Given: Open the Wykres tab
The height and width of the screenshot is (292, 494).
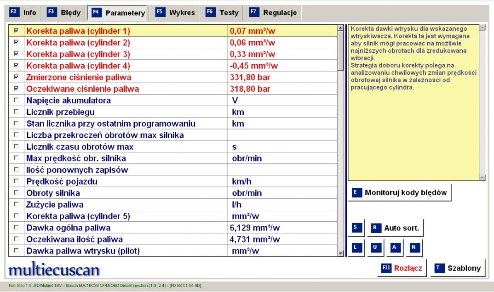Looking at the screenshot, I should tap(175, 12).
